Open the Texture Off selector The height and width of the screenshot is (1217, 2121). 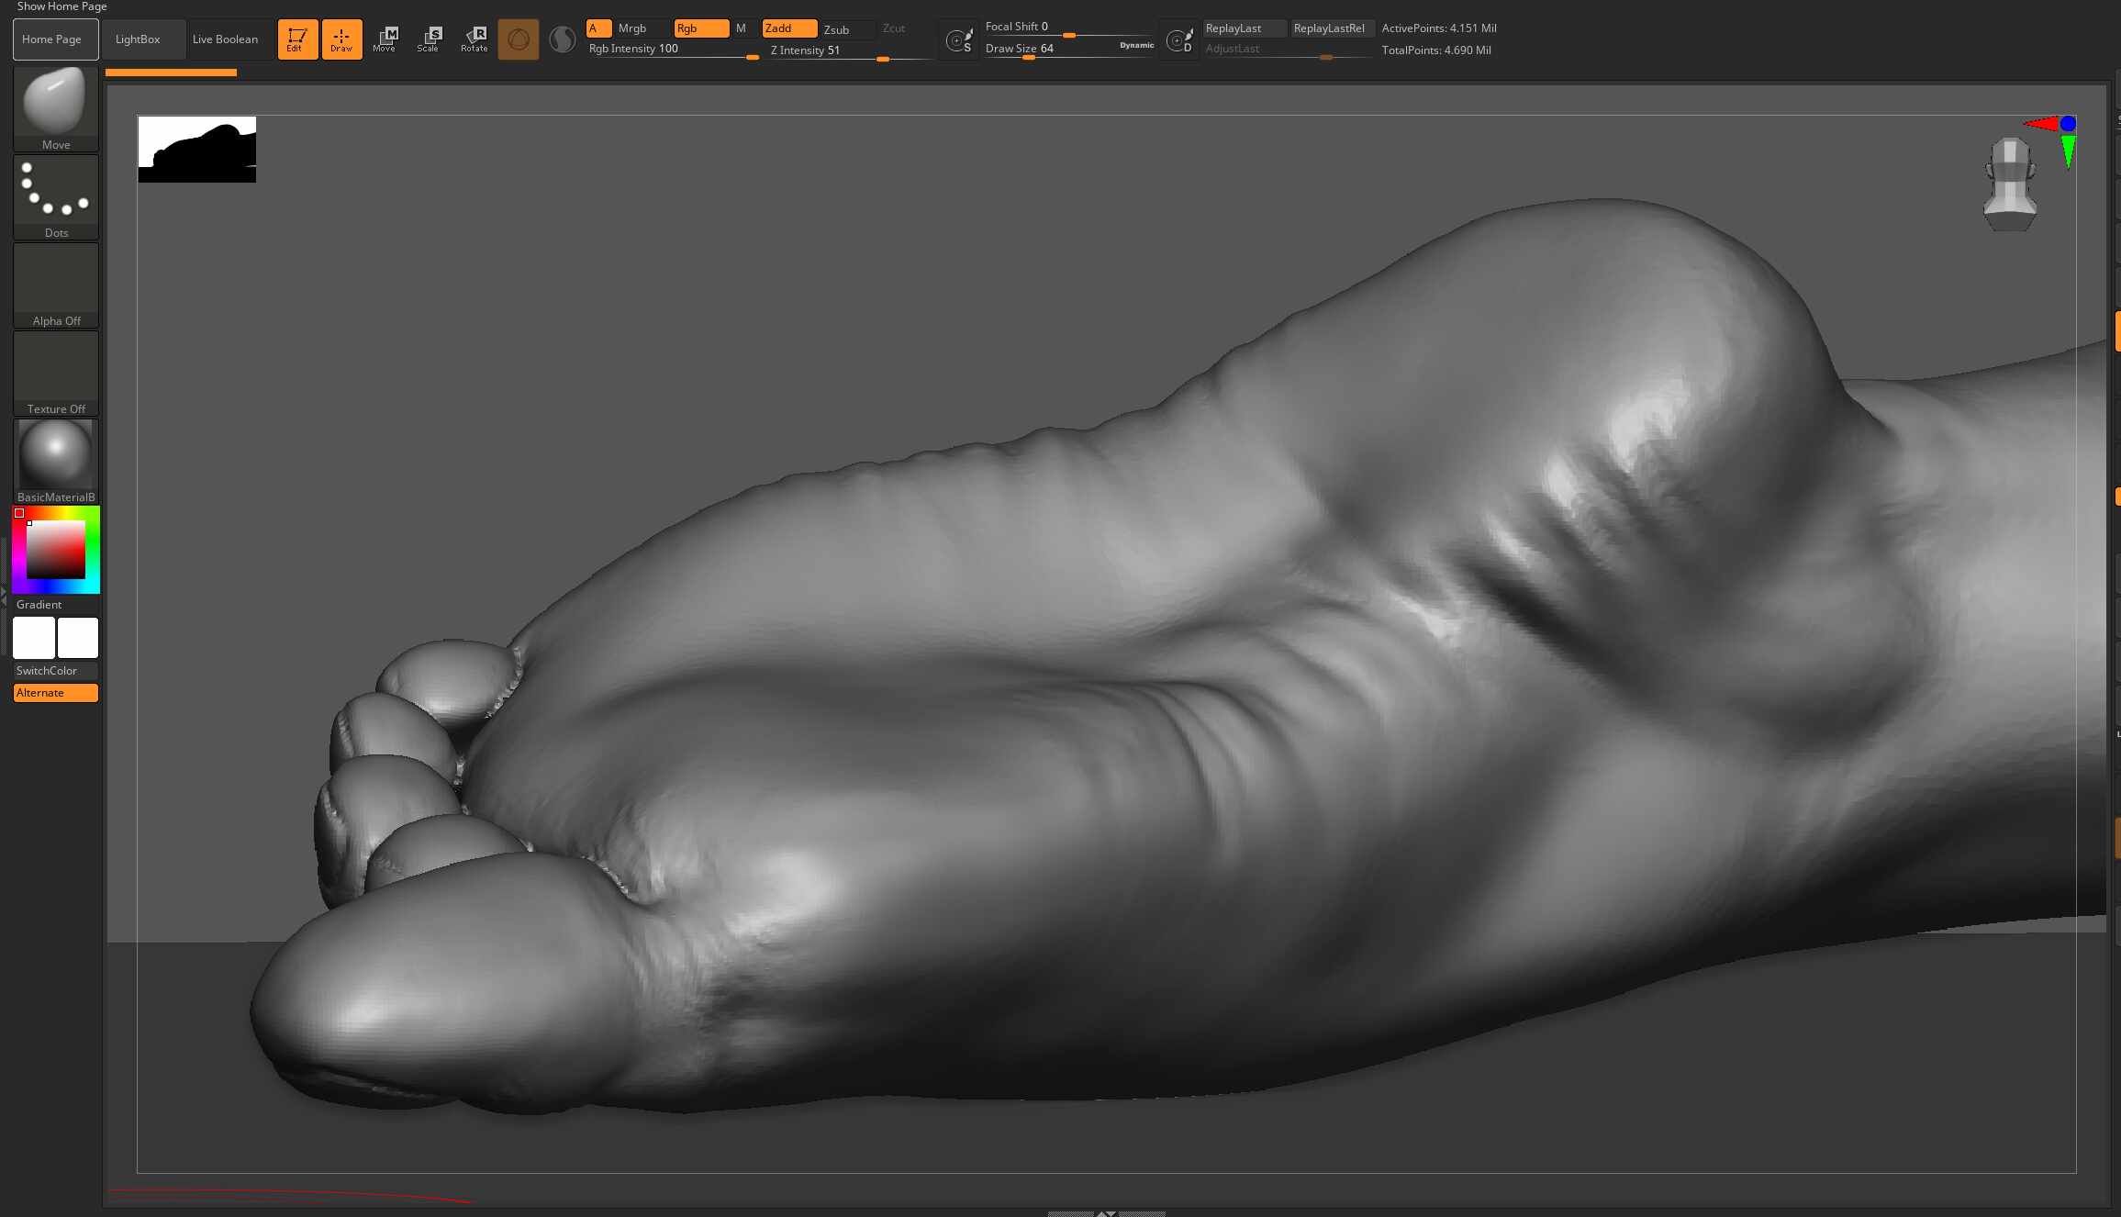pos(56,373)
